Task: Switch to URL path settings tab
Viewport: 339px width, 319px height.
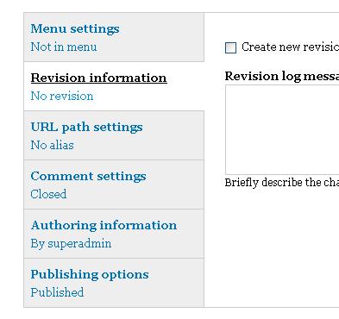Action: tap(86, 128)
